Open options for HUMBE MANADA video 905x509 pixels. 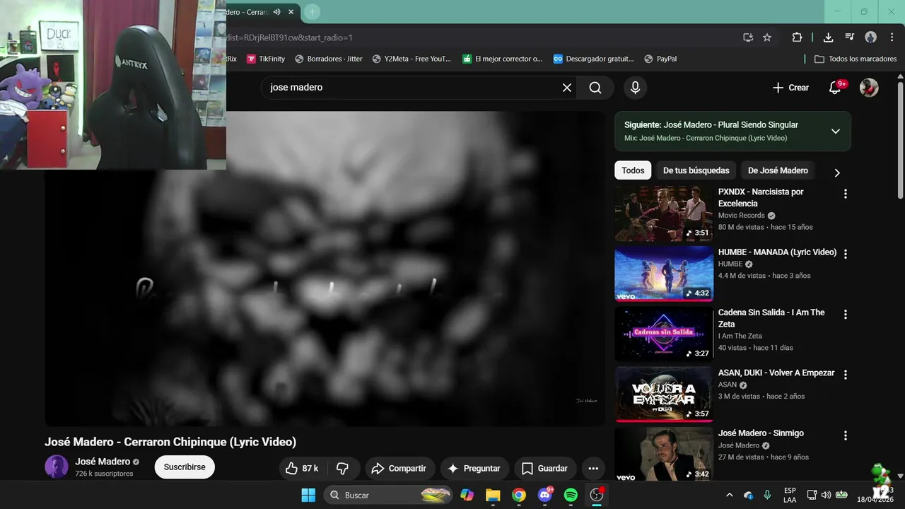[x=845, y=254]
